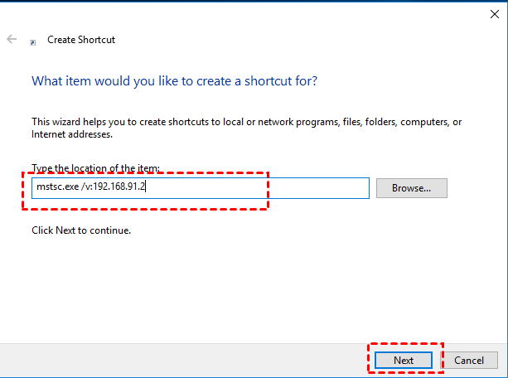The height and width of the screenshot is (378, 508).
Task: Click the 'Click Next to continue.' text
Action: 81,230
